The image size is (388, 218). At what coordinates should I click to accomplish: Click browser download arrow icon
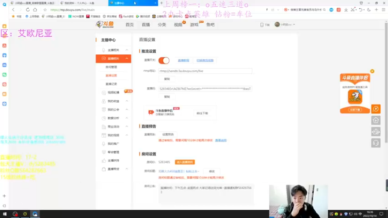click(x=346, y=10)
